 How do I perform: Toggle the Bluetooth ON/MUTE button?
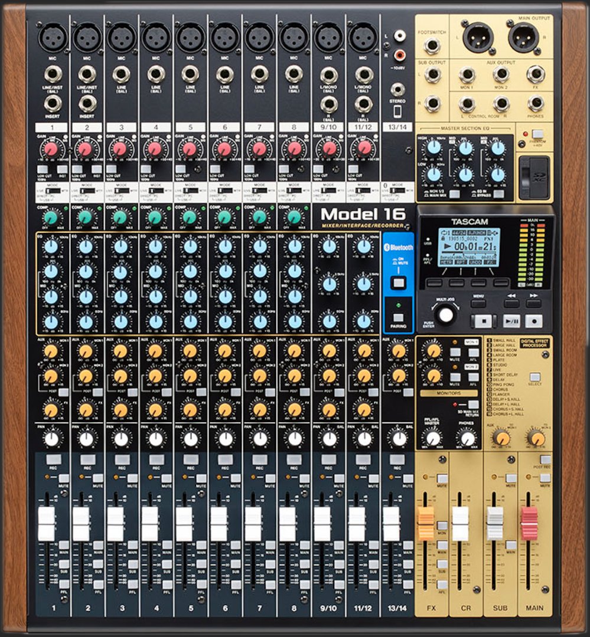pos(398,283)
